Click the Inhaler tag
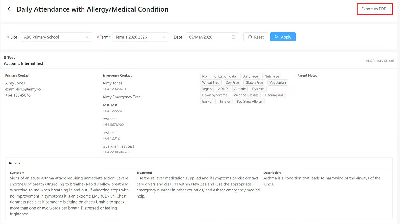This screenshot has width=400, height=224. [225, 101]
